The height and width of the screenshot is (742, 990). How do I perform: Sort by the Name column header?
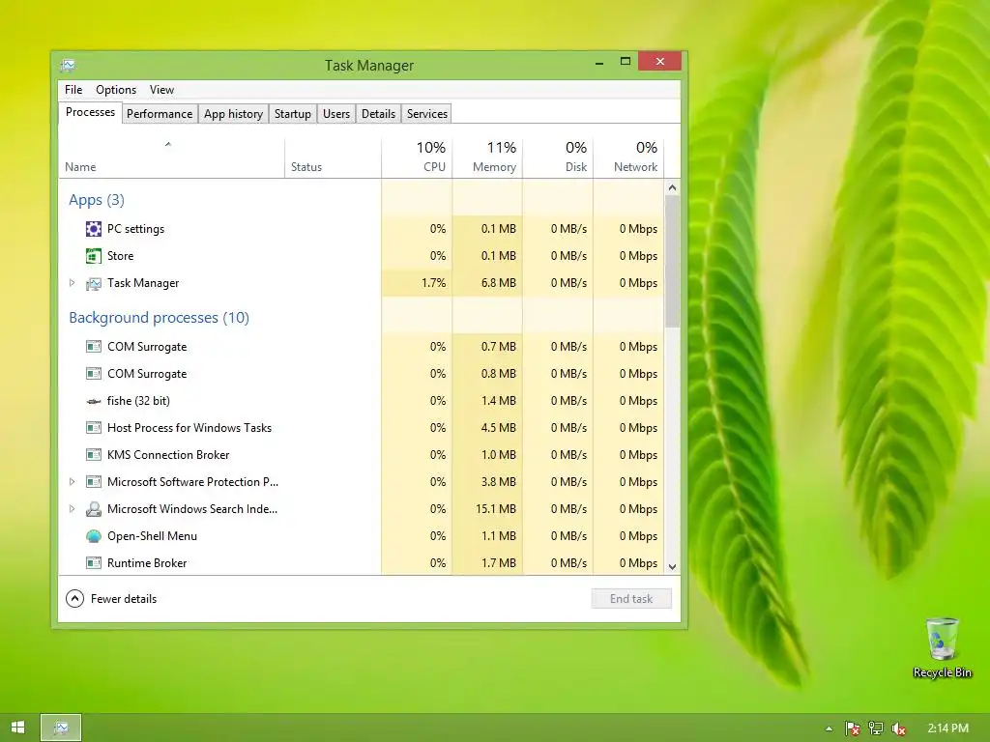click(x=172, y=157)
